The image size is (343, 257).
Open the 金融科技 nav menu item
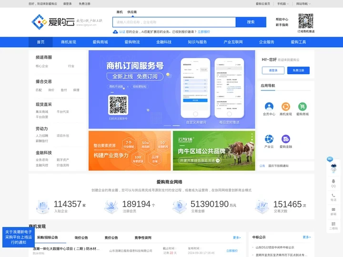click(164, 42)
